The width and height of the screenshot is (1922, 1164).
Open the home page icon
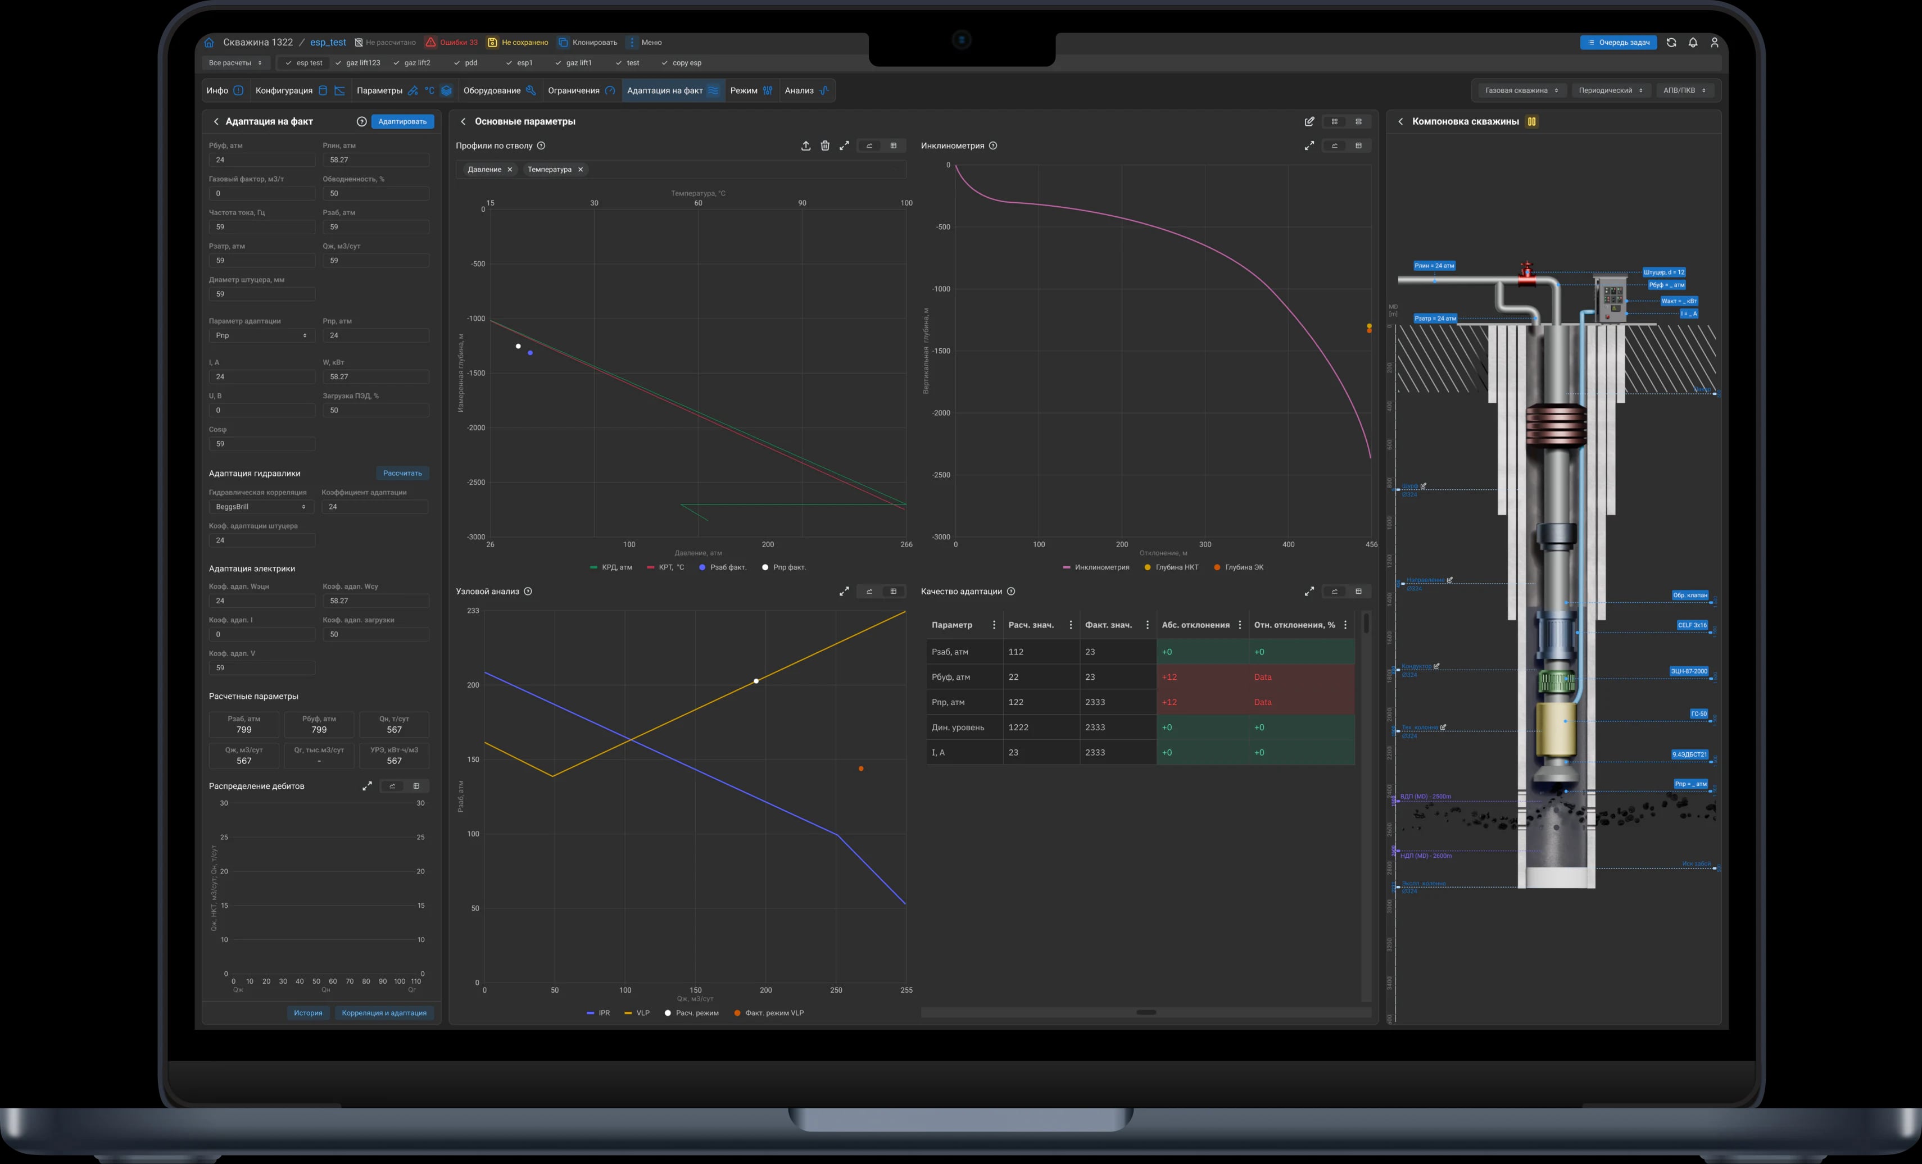point(209,42)
